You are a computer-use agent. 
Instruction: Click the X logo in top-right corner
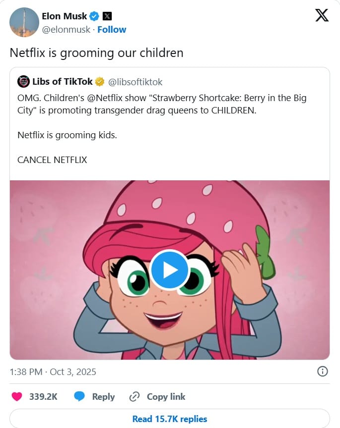pyautogui.click(x=322, y=16)
